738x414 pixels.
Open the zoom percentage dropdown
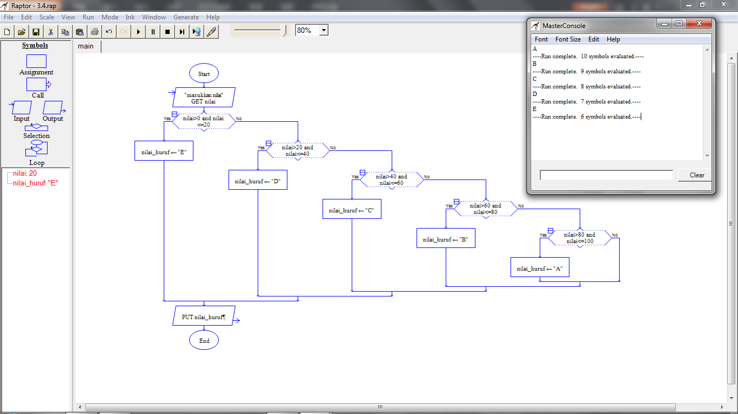(322, 30)
